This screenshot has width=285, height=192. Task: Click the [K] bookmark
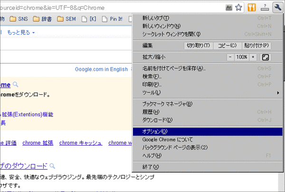(x=89, y=19)
